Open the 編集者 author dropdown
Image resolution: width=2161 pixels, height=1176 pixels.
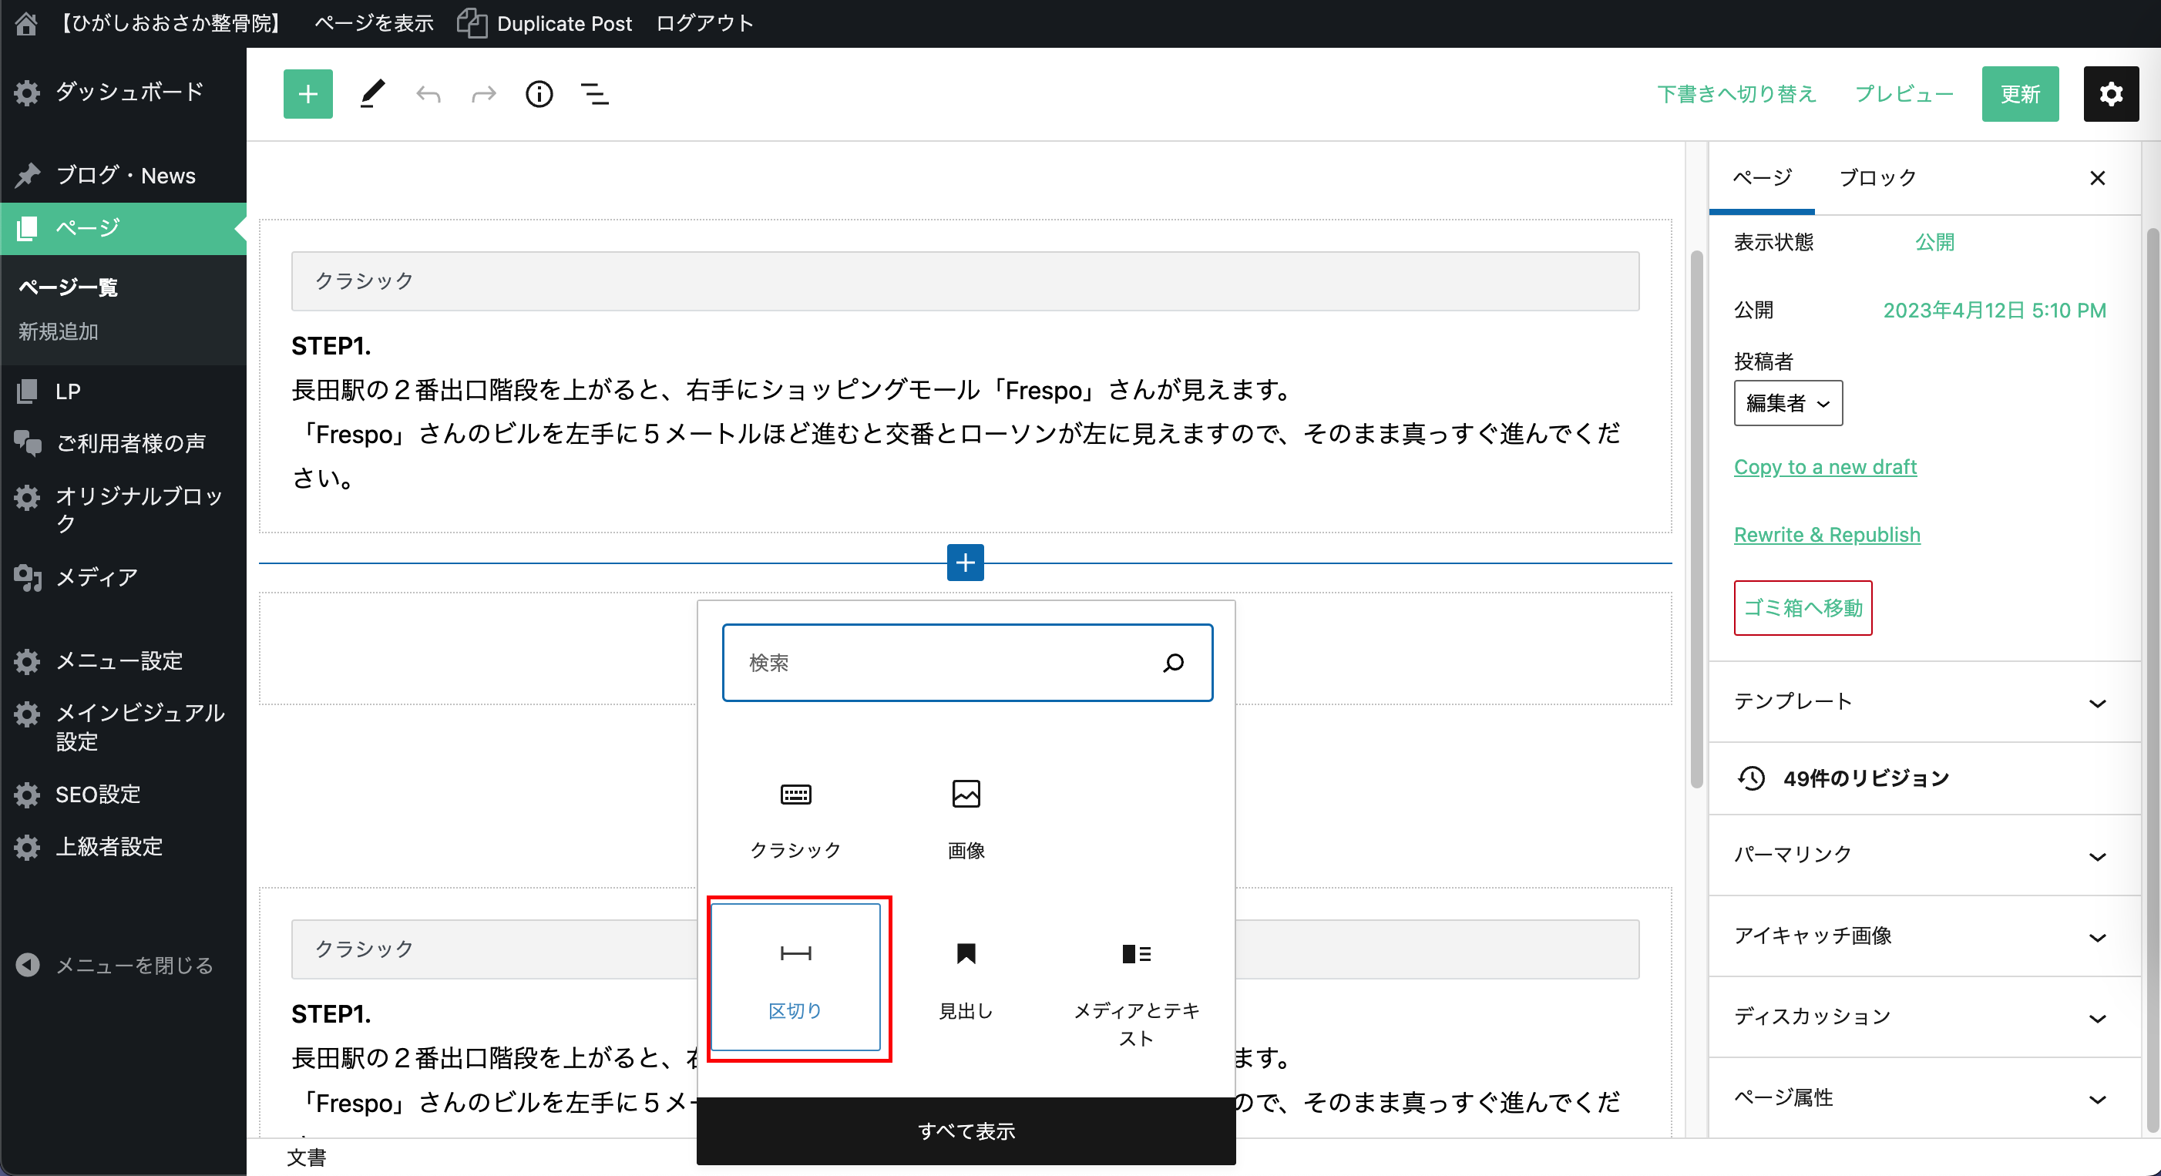(x=1788, y=404)
